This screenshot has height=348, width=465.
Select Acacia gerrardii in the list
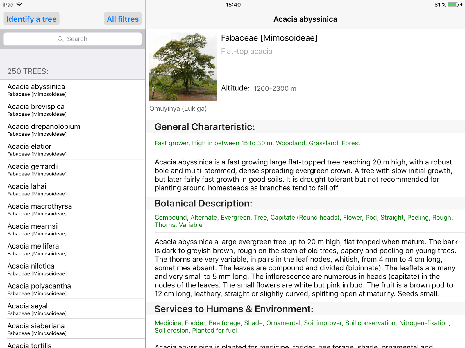(73, 169)
